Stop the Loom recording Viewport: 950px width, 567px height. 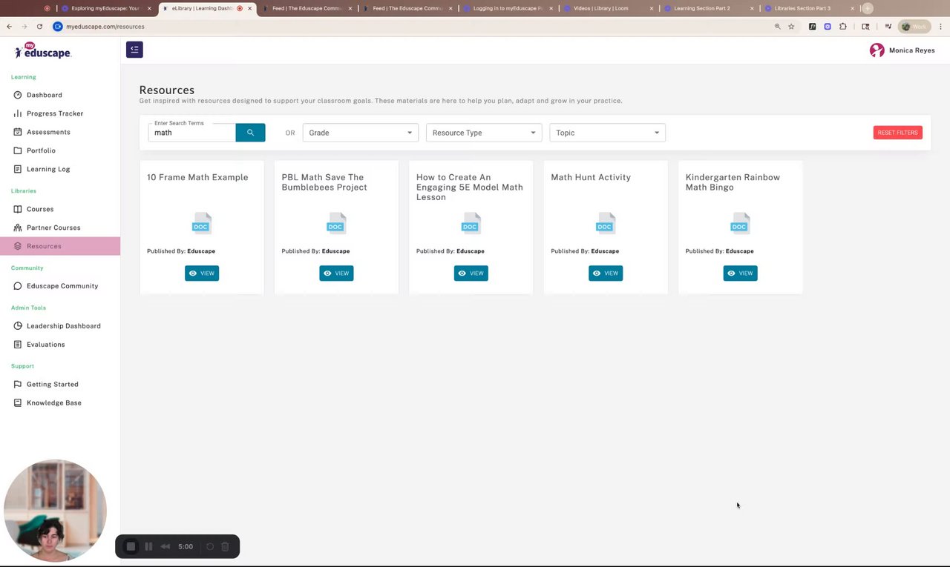point(131,546)
